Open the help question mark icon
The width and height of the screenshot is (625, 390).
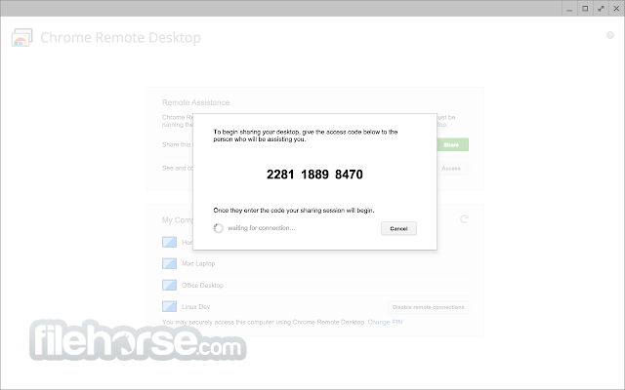pos(609,35)
